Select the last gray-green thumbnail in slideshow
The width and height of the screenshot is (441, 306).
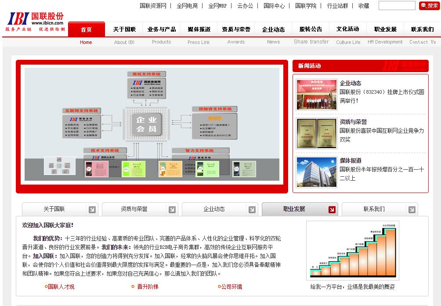(x=244, y=169)
